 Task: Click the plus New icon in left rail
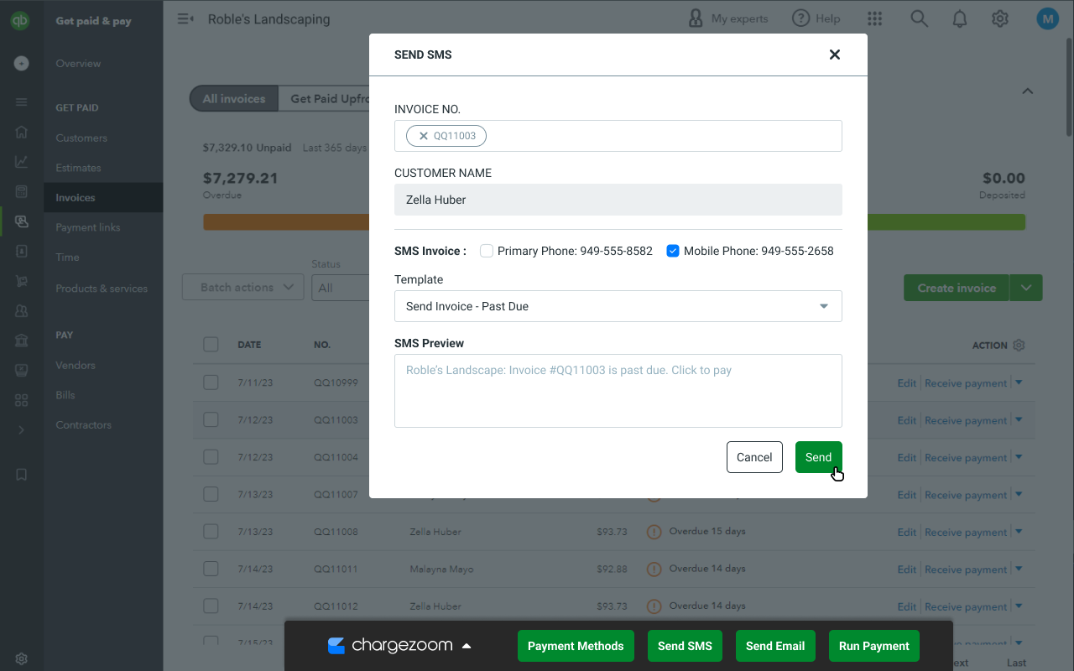[21, 63]
